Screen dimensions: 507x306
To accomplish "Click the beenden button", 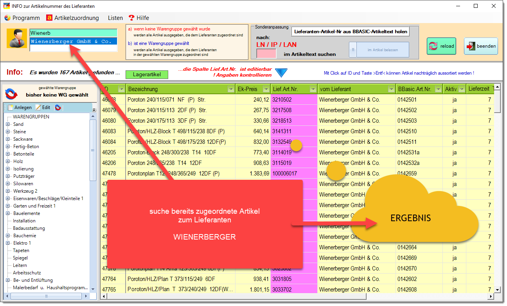I will (481, 46).
